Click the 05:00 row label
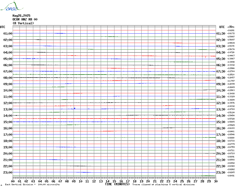This screenshot has height=188, width=236. click(8, 59)
